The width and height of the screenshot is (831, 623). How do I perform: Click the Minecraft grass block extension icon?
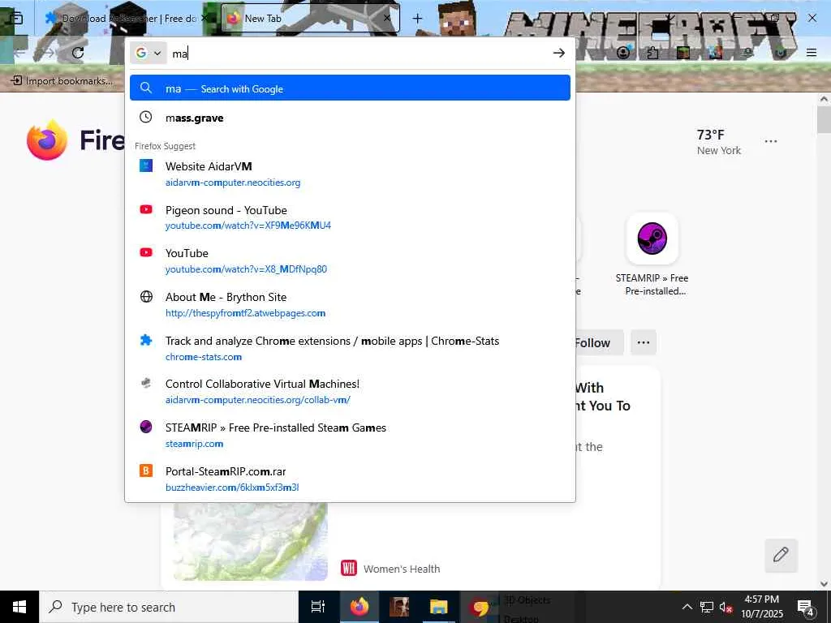coord(683,53)
